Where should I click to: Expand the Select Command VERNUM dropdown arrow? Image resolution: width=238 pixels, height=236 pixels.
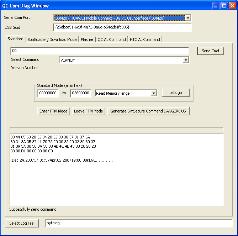coord(186,60)
